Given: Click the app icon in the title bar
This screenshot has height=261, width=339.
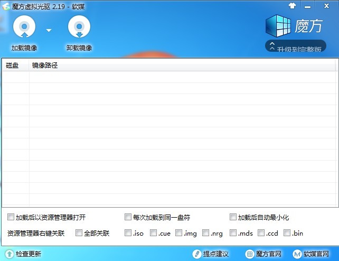Looking at the screenshot, I should 6,6.
